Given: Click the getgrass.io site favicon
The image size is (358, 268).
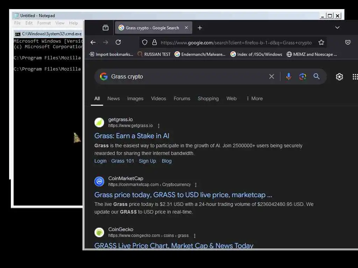Looking at the screenshot, I should (x=99, y=122).
